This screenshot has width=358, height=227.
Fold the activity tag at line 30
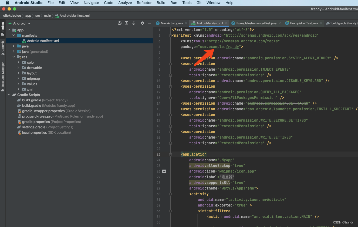click(x=170, y=194)
